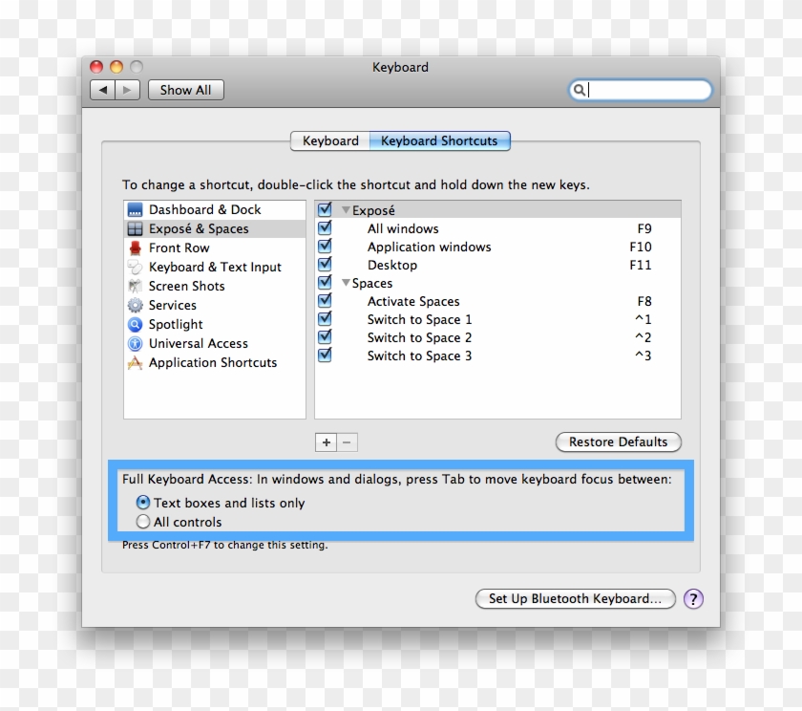Click the Restore Defaults button
This screenshot has width=802, height=711.
coord(618,442)
